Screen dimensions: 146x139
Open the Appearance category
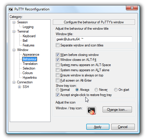click(31, 55)
